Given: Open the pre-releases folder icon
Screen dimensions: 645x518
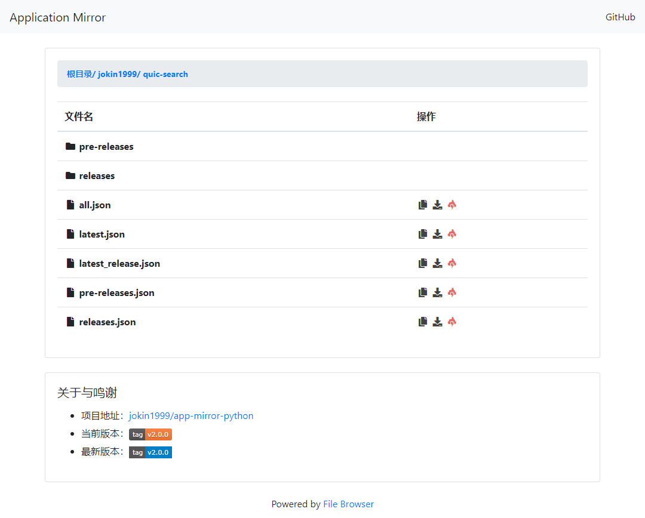Looking at the screenshot, I should point(70,146).
